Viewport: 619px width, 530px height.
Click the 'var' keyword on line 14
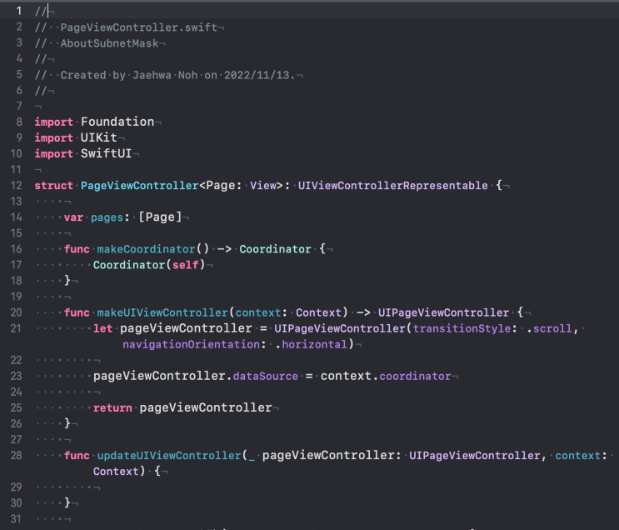(x=73, y=217)
